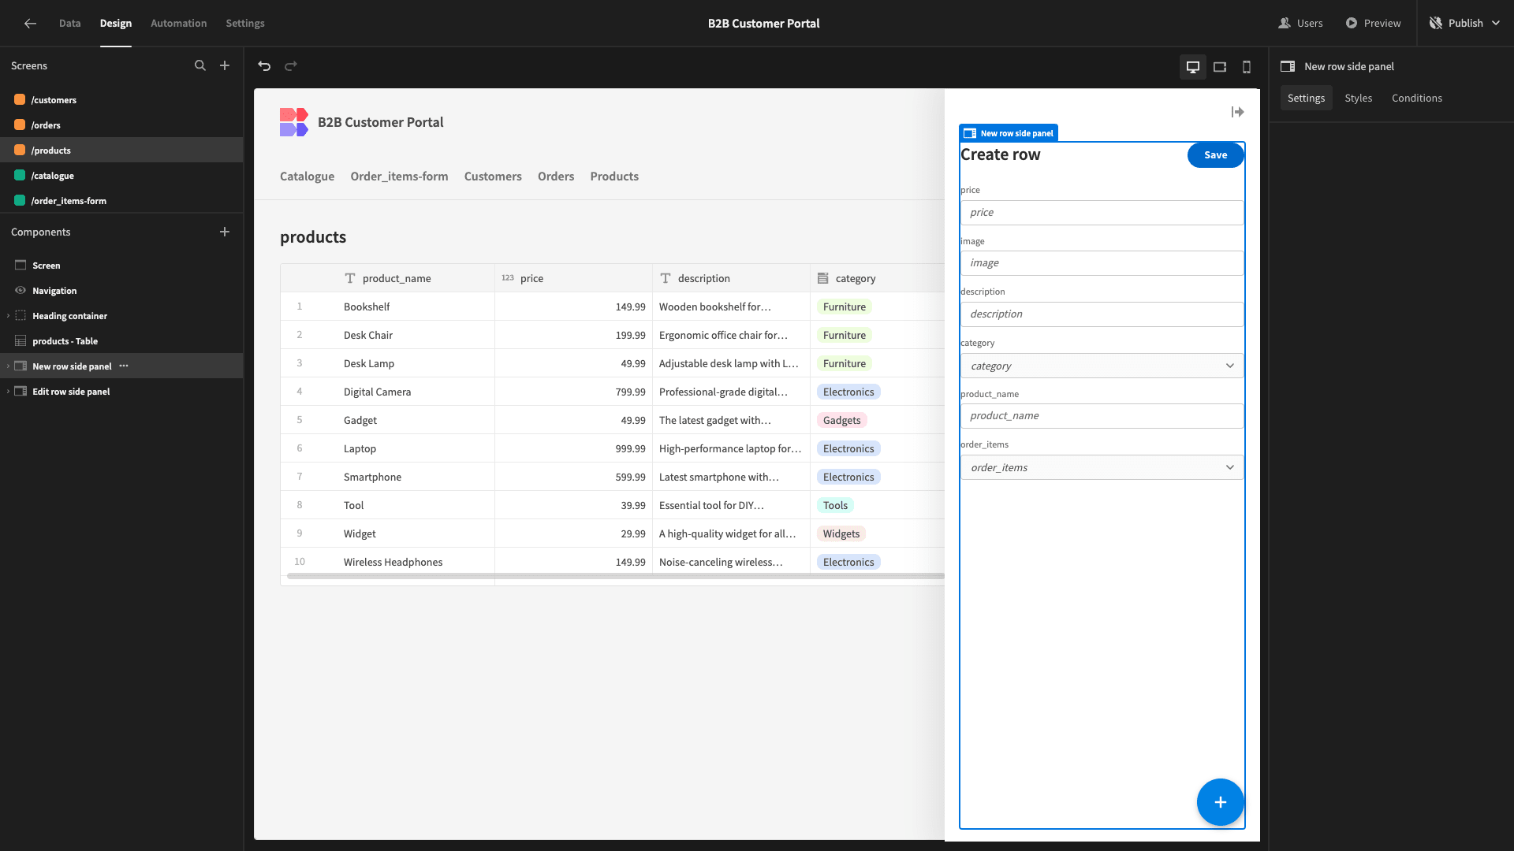
Task: Click the Save button in Create row
Action: [x=1215, y=155]
